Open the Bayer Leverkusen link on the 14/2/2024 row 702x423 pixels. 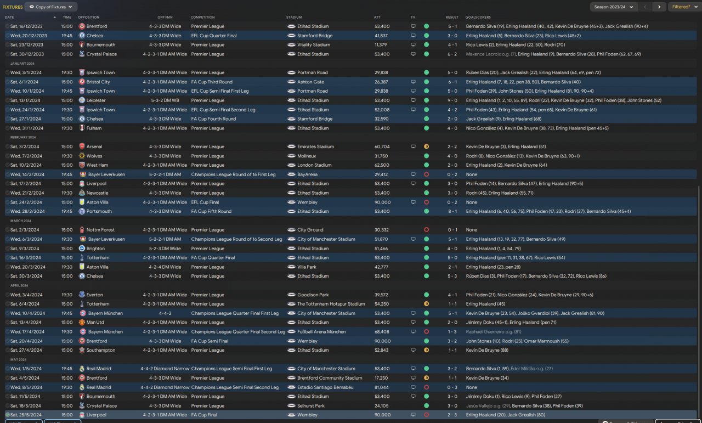[x=106, y=174]
